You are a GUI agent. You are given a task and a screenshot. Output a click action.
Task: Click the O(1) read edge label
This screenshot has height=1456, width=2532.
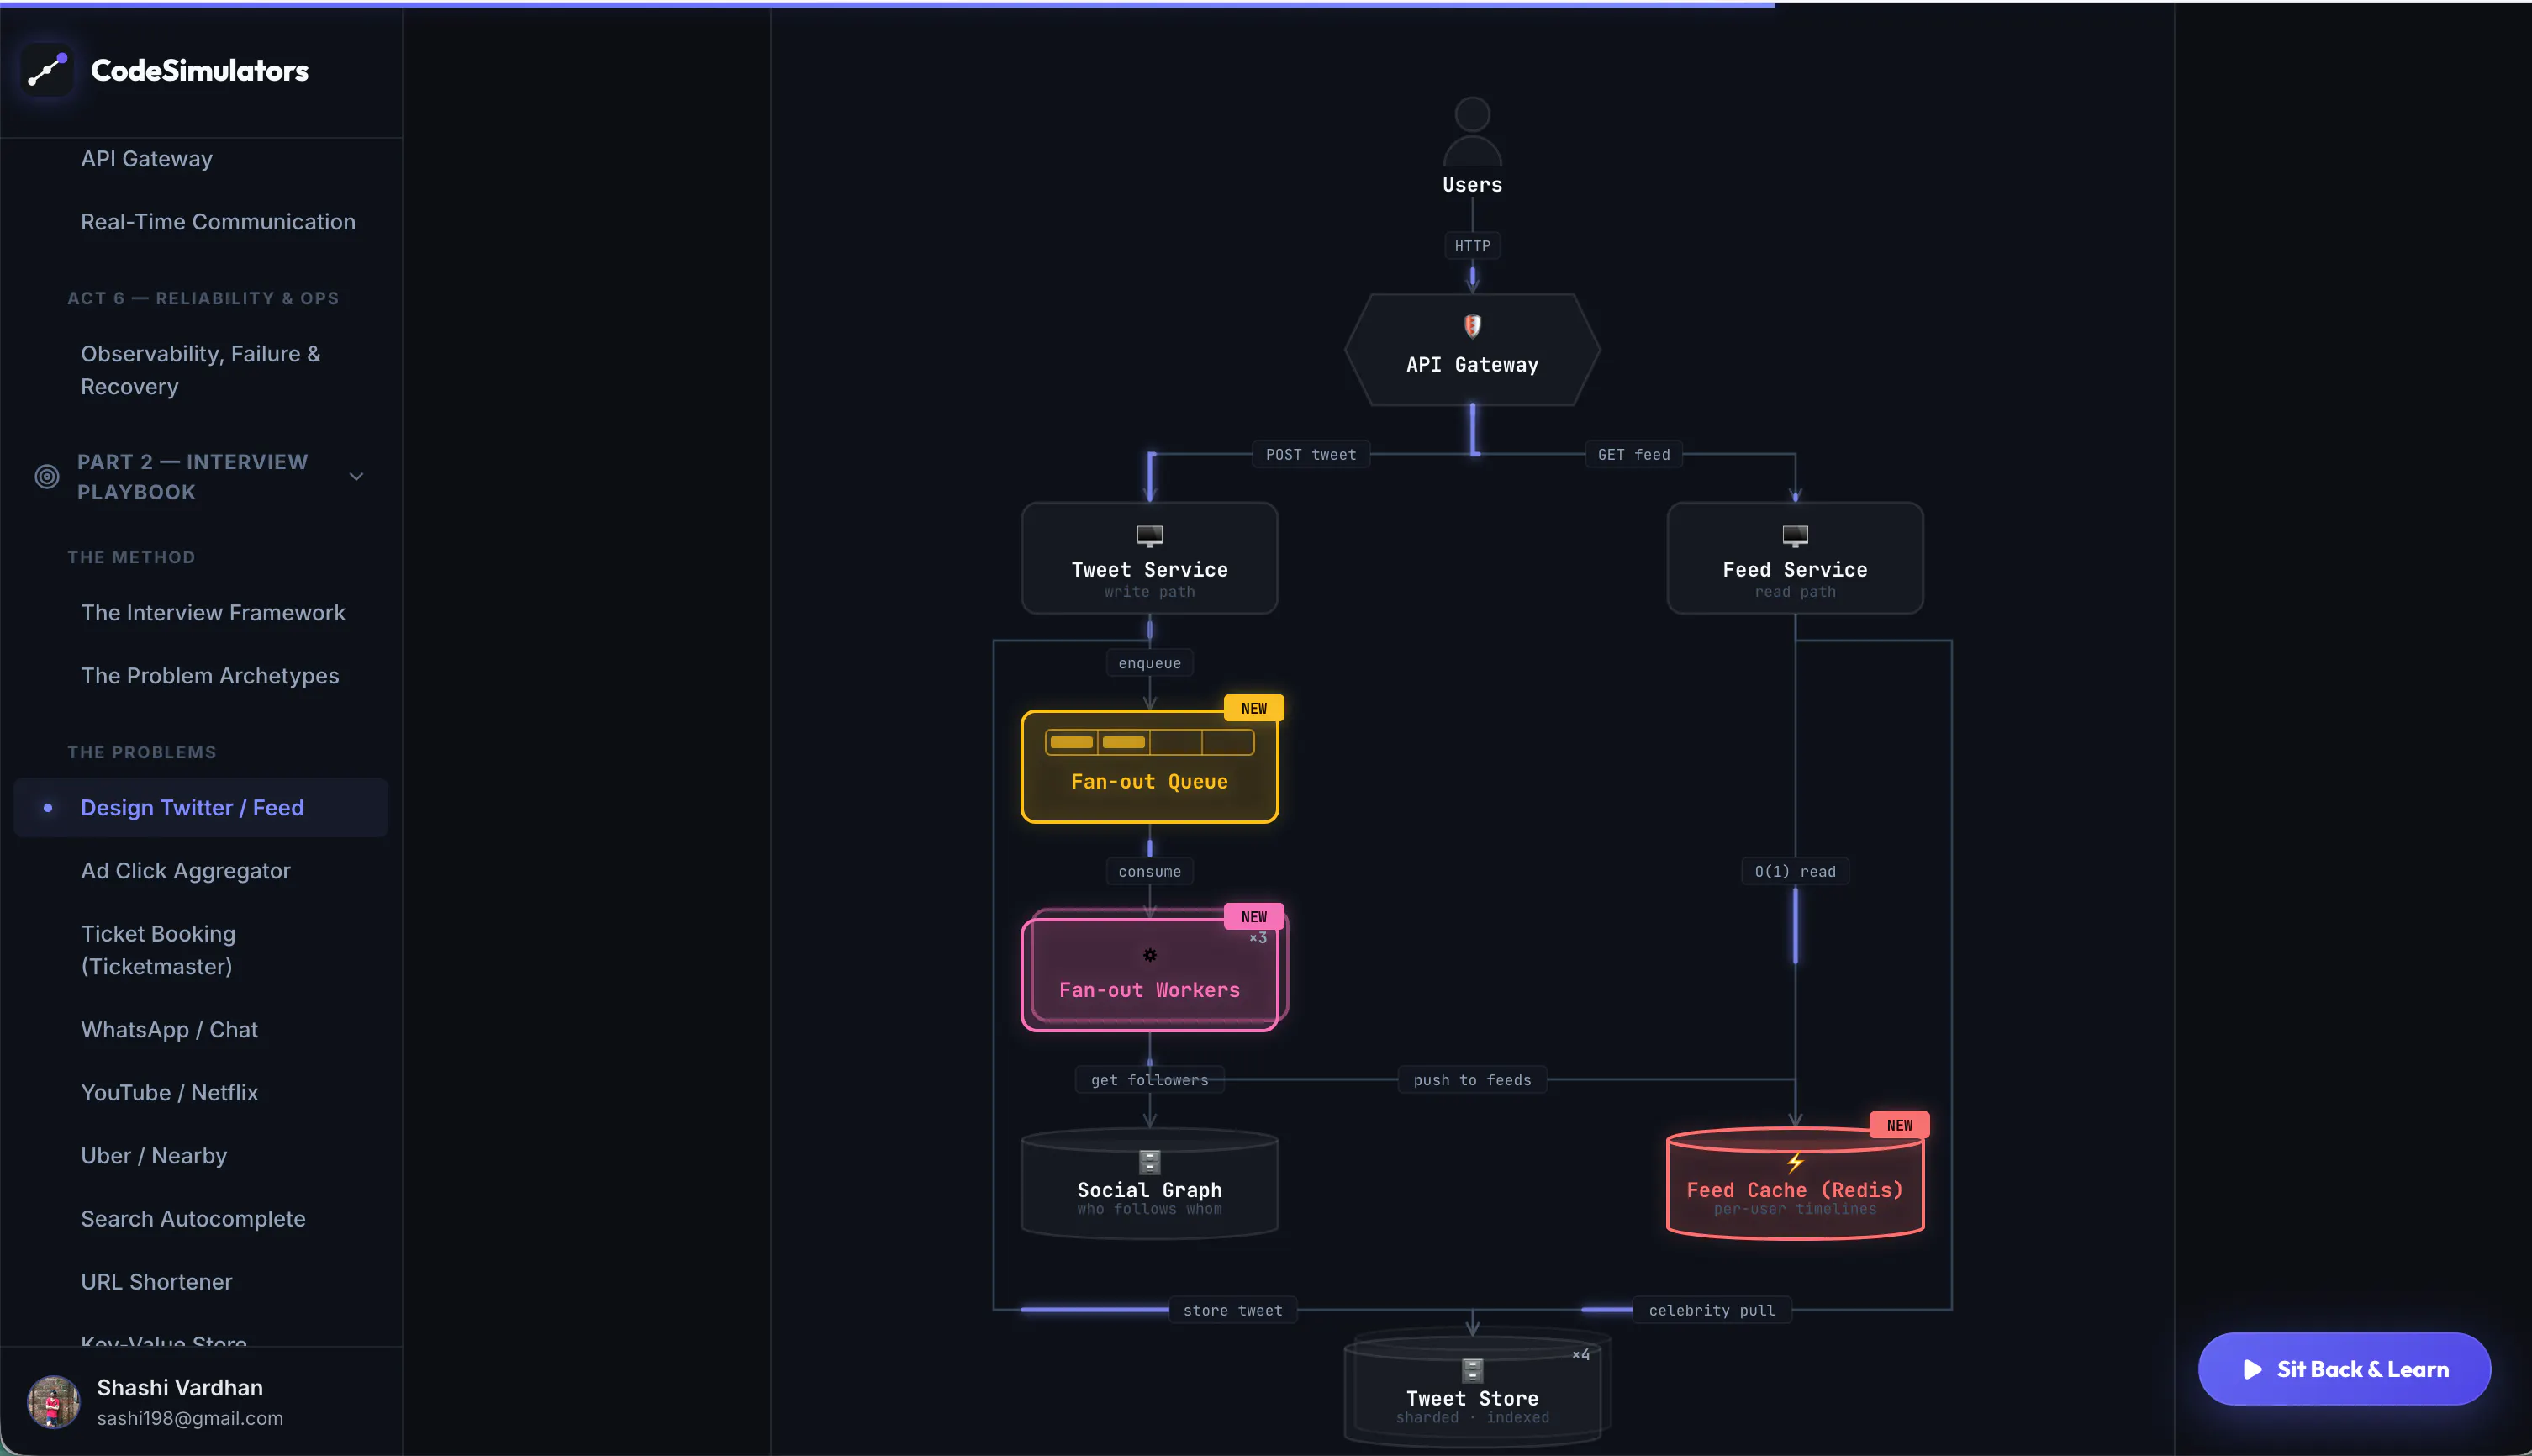pyautogui.click(x=1795, y=872)
